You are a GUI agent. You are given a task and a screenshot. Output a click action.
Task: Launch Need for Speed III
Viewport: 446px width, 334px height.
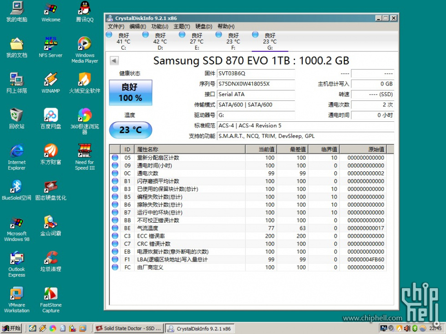pyautogui.click(x=85, y=157)
